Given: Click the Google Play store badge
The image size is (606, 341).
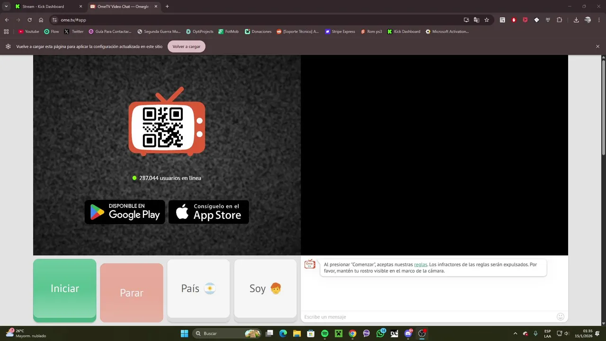Looking at the screenshot, I should [125, 212].
